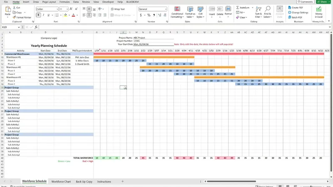Open the Fill dropdown
333x187 pixels.
tap(241, 12)
